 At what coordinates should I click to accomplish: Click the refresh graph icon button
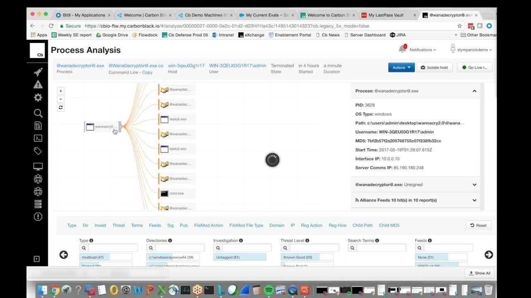click(61, 107)
